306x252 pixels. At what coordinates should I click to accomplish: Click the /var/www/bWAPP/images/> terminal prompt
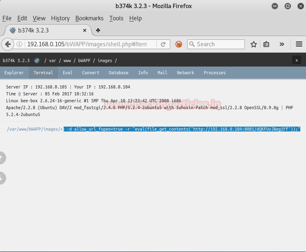pos(35,129)
